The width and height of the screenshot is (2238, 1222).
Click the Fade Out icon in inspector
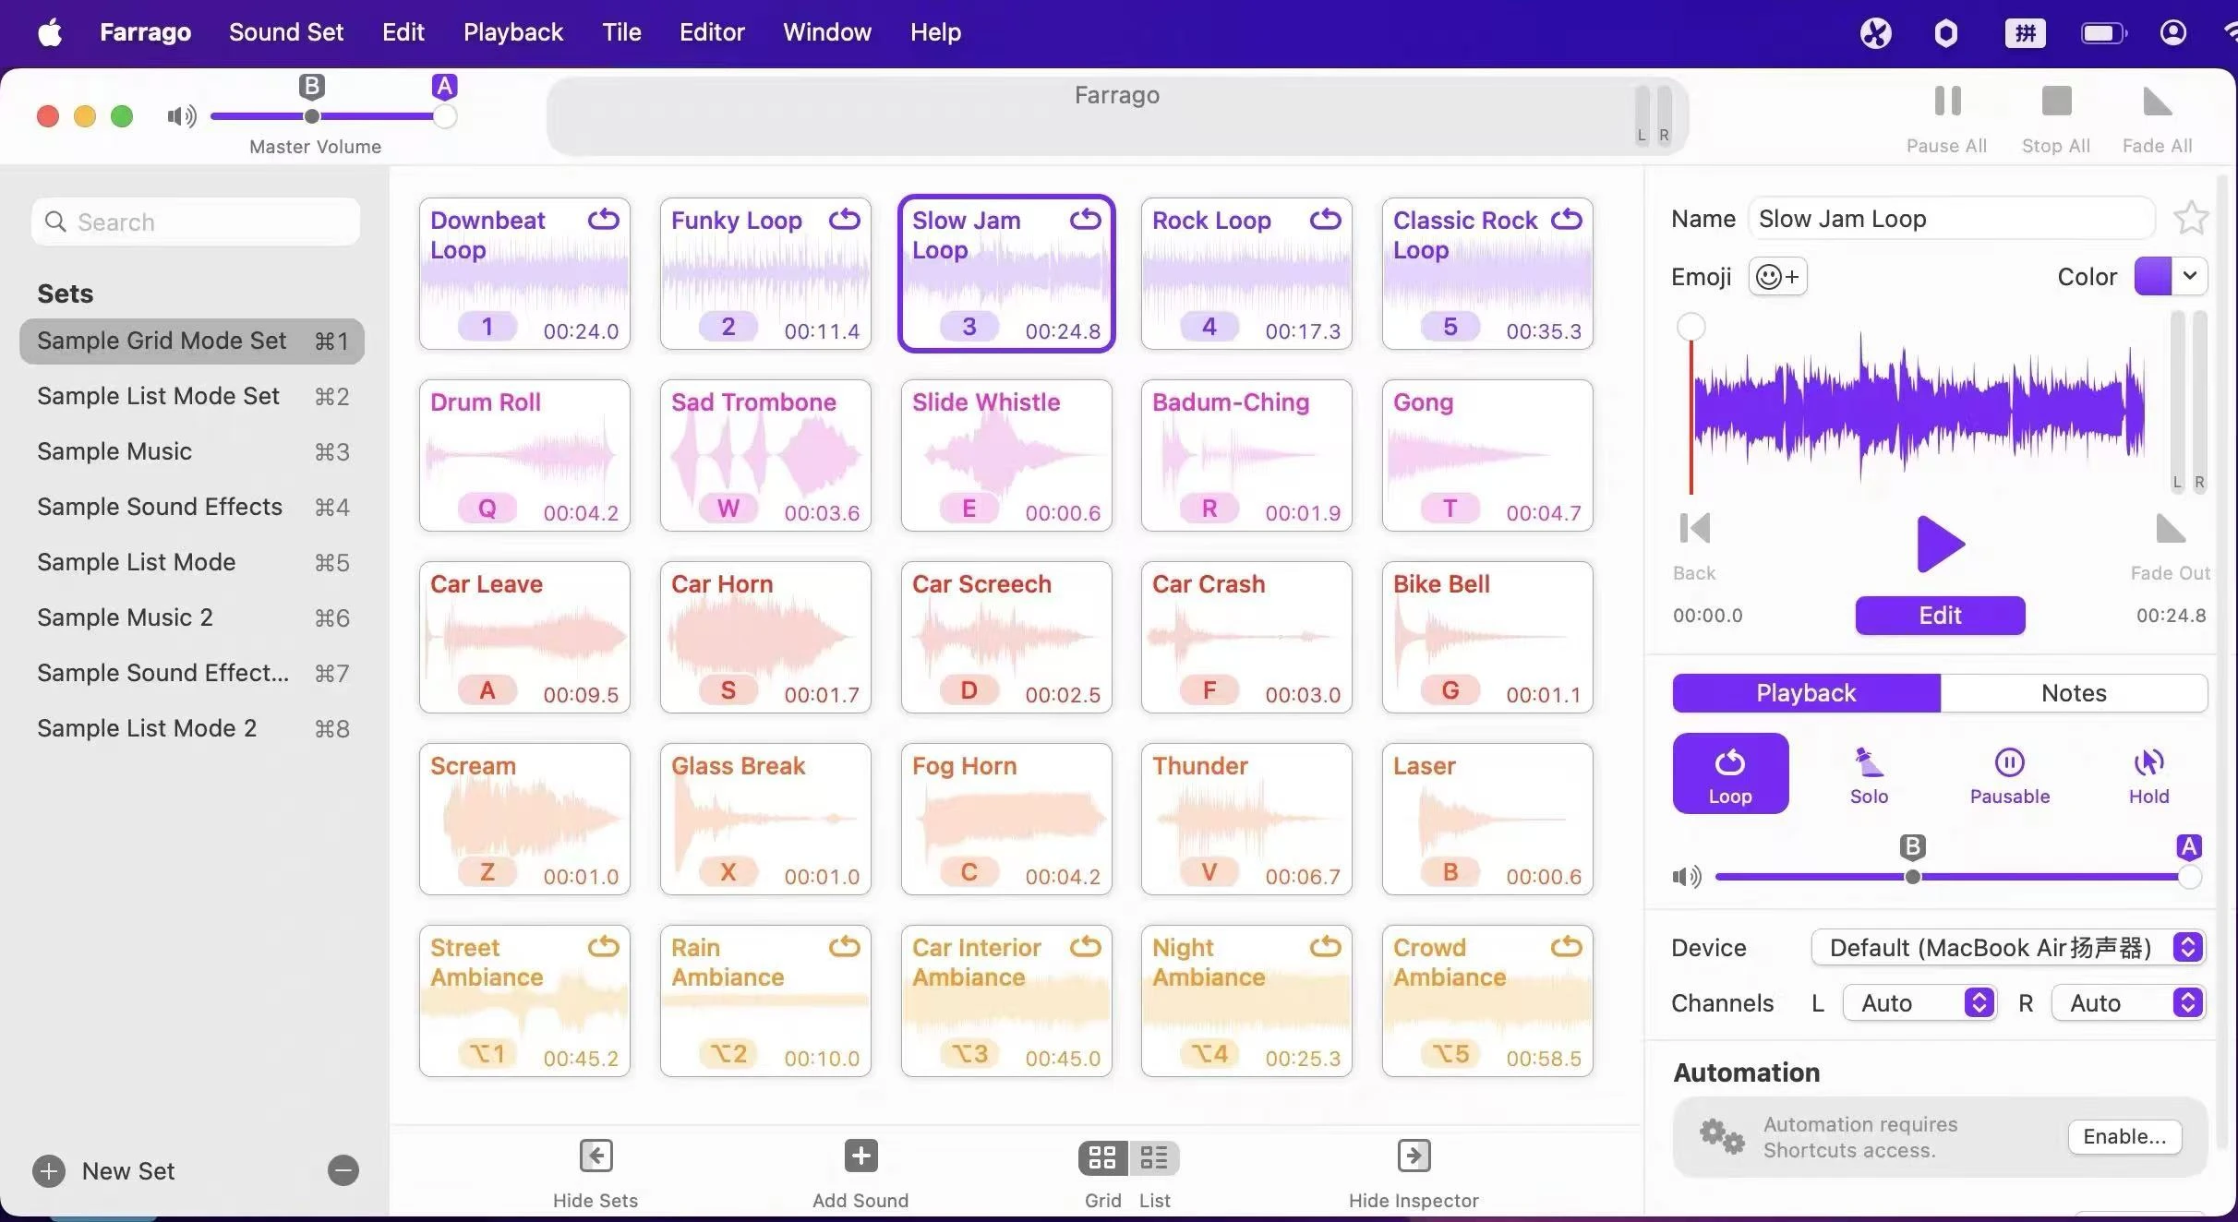(x=2170, y=529)
